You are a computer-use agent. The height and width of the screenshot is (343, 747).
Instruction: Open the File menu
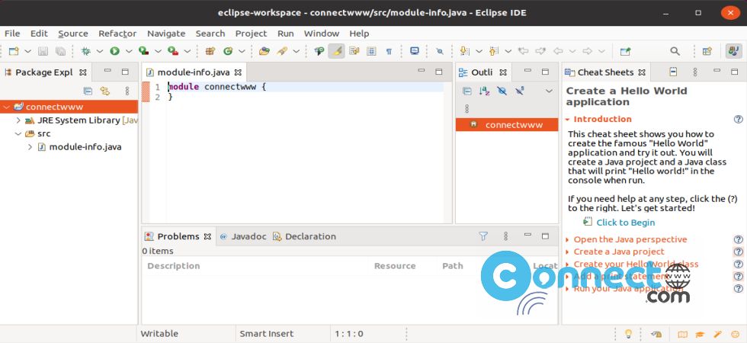pos(12,34)
